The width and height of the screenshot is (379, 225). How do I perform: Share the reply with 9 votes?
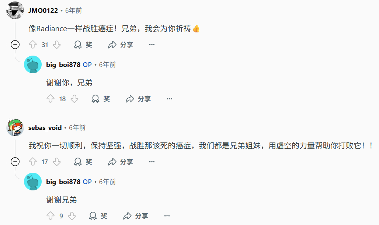click(x=136, y=216)
